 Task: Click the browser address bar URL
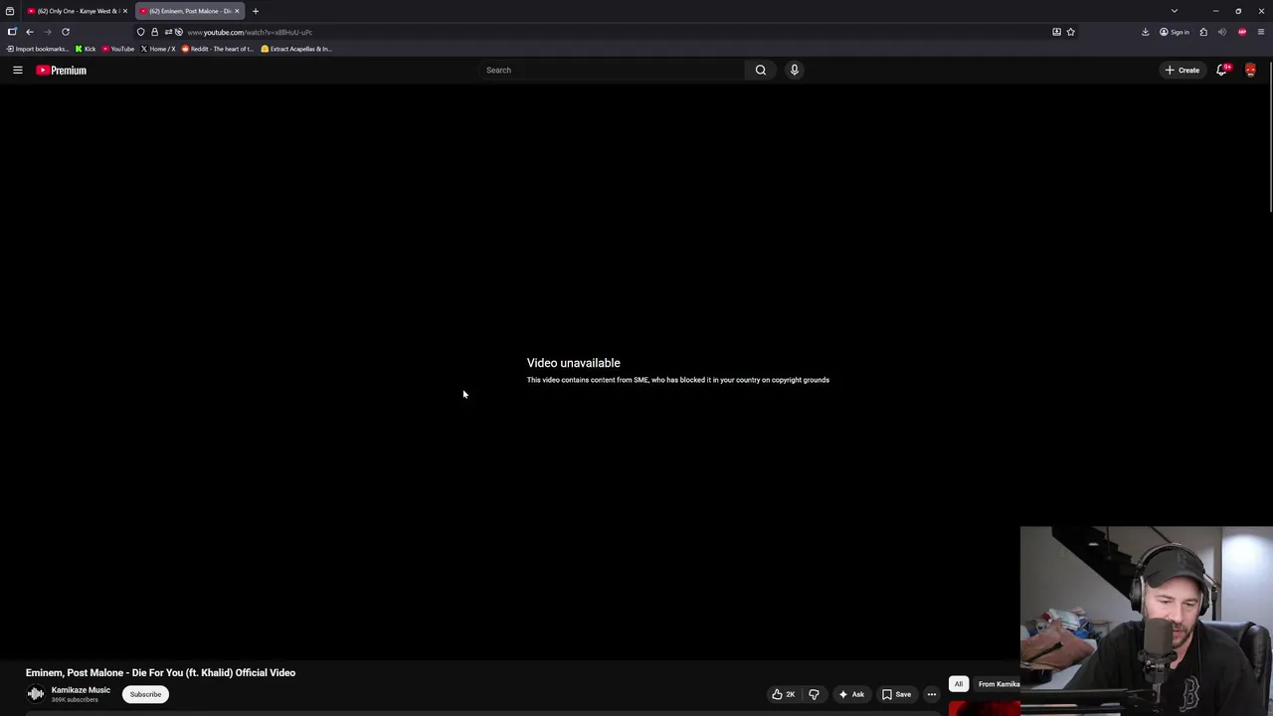[250, 32]
